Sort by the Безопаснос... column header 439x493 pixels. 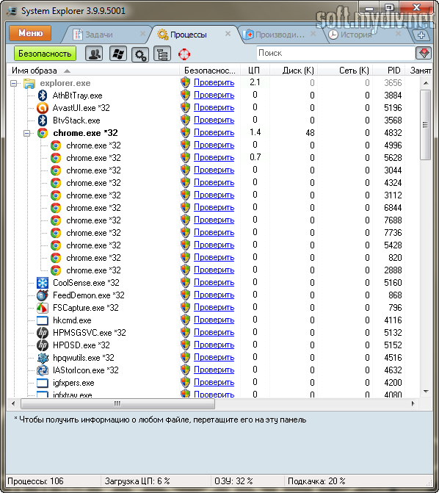click(210, 71)
